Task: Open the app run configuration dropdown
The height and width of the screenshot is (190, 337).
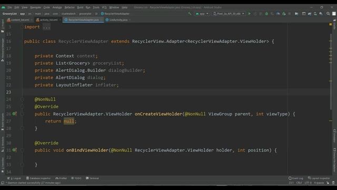Action: pyautogui.click(x=202, y=14)
